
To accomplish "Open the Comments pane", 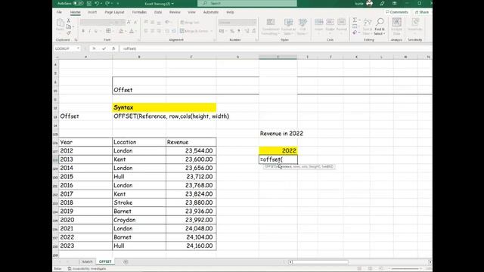I will click(x=397, y=12).
